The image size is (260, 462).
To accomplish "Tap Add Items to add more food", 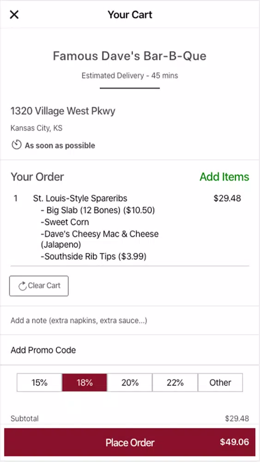I will (x=224, y=177).
